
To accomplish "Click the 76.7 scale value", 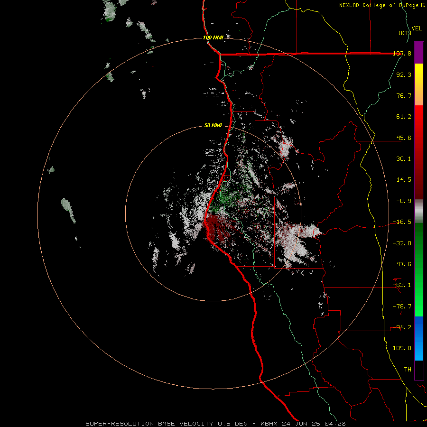I will [404, 95].
